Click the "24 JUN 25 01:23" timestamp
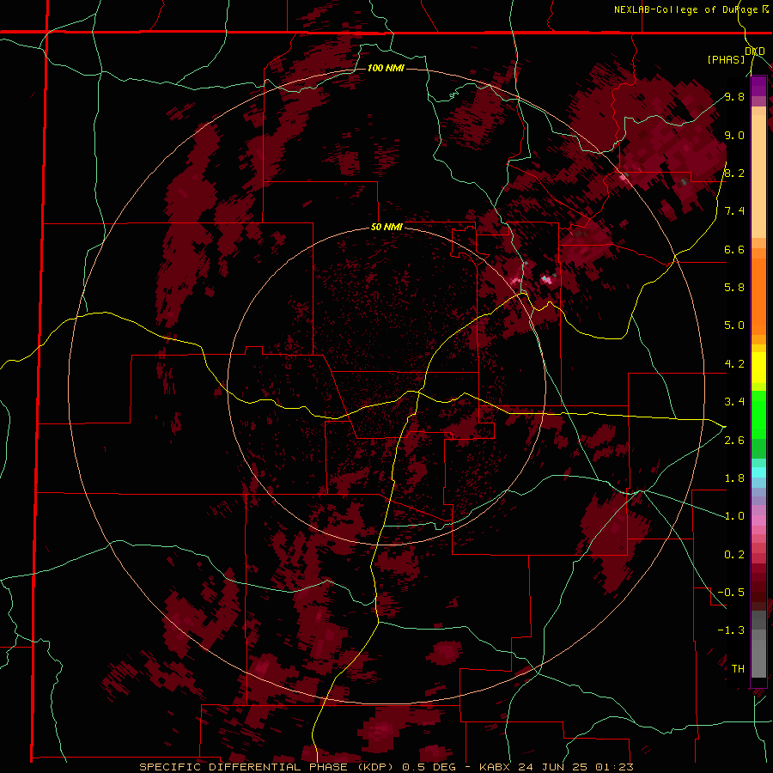Screen dimensions: 773x773 tap(575, 767)
